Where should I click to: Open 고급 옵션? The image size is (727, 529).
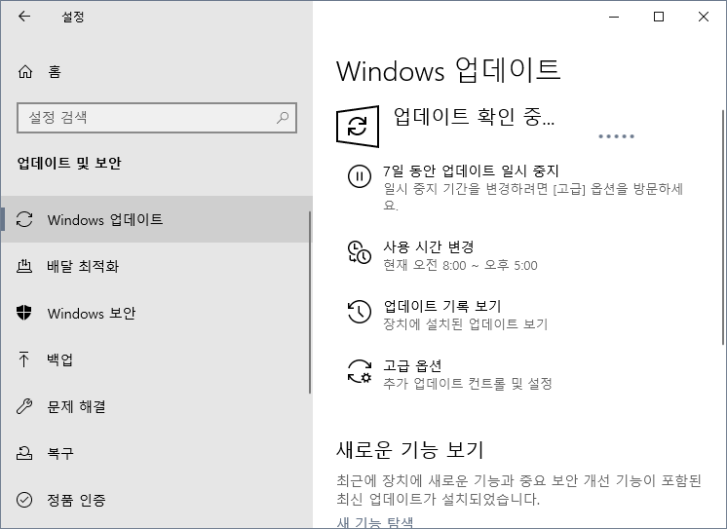pos(412,365)
